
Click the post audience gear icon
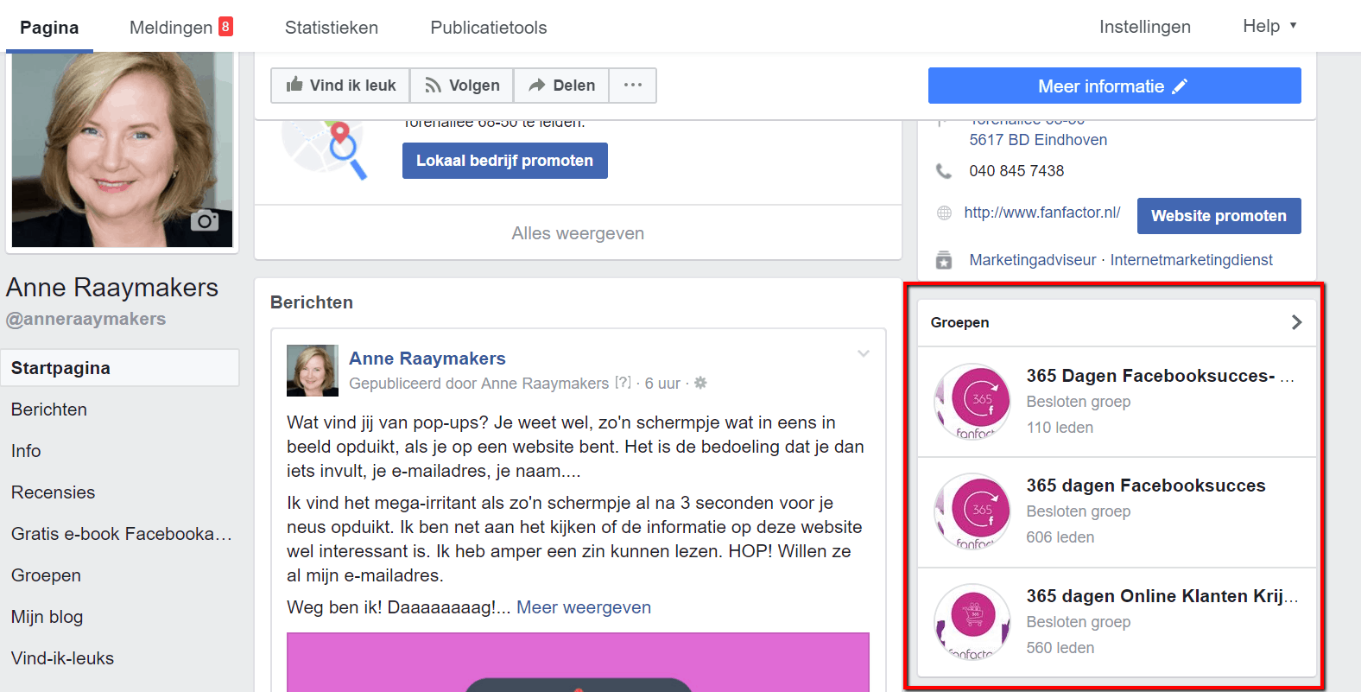coord(700,383)
